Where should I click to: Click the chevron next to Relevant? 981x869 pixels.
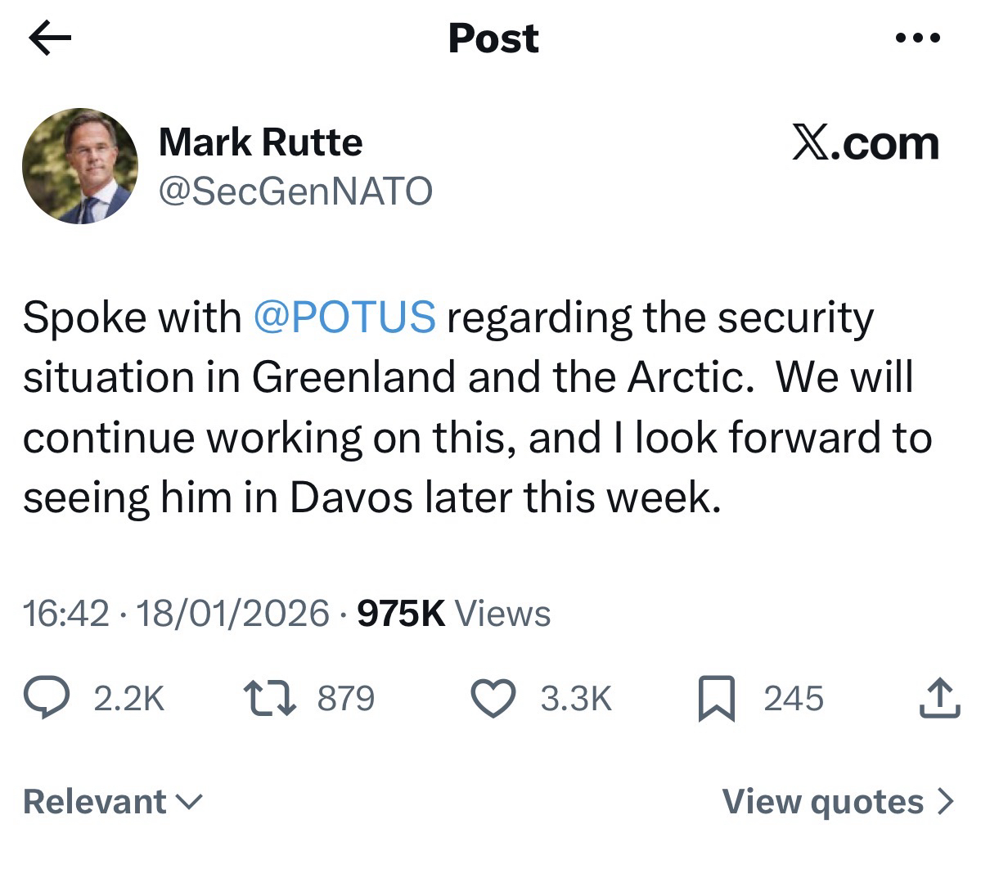pos(189,802)
